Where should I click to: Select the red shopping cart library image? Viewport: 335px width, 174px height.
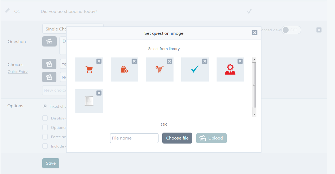coord(89,69)
